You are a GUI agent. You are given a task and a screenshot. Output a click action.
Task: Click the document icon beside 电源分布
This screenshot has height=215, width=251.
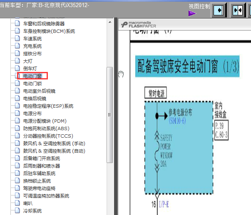pos(17,113)
